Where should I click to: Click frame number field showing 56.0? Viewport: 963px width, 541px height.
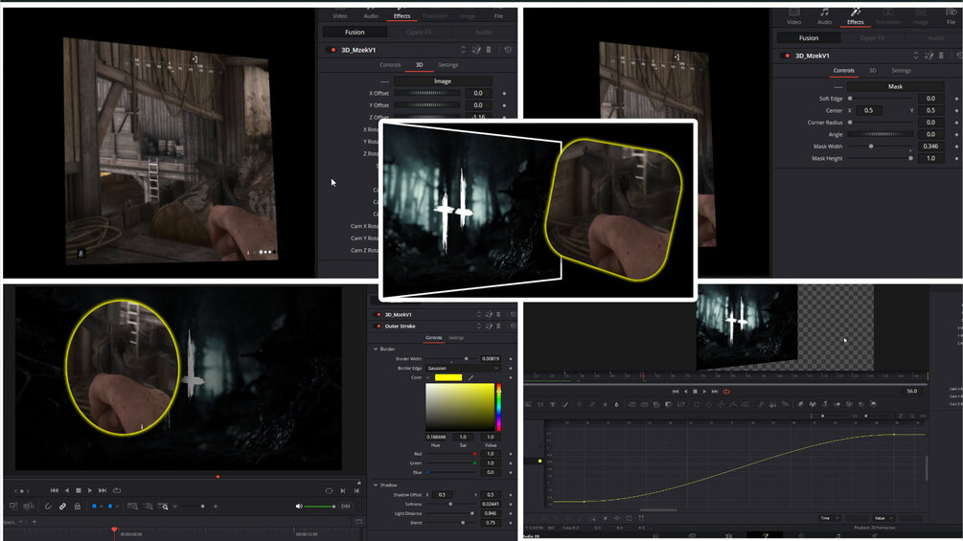(912, 391)
